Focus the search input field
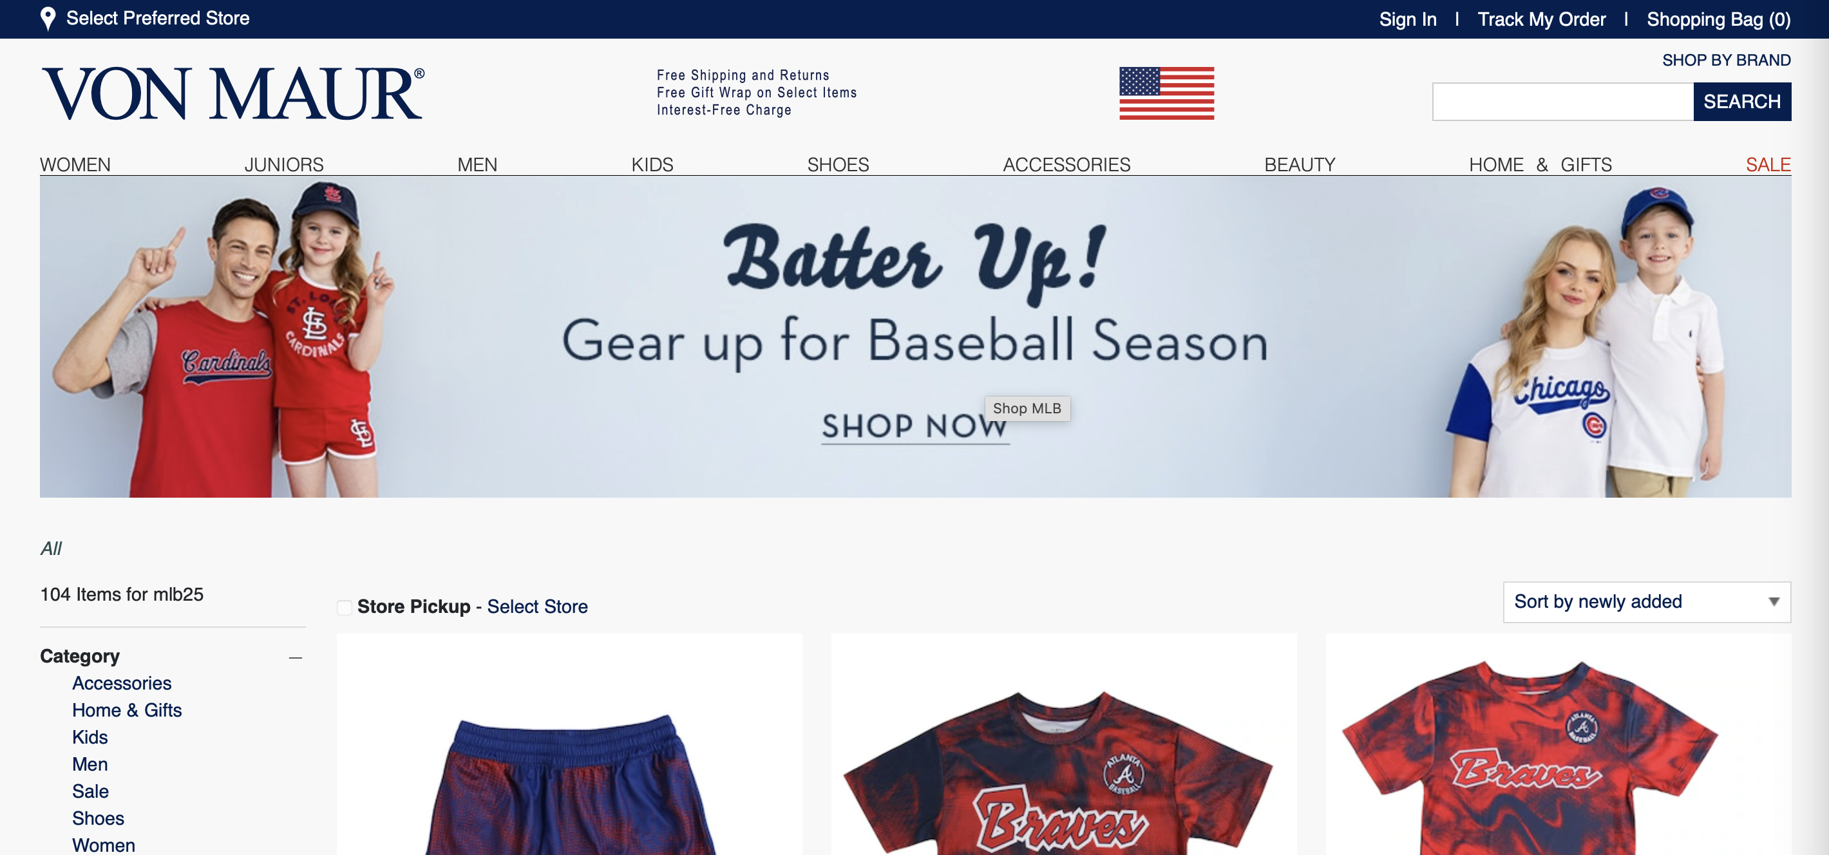Image resolution: width=1829 pixels, height=855 pixels. tap(1563, 102)
